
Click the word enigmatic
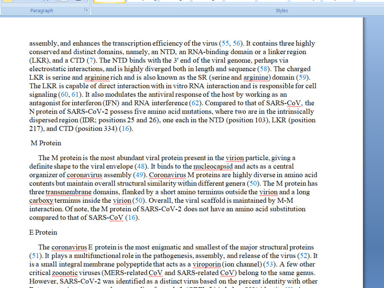tap(166, 247)
